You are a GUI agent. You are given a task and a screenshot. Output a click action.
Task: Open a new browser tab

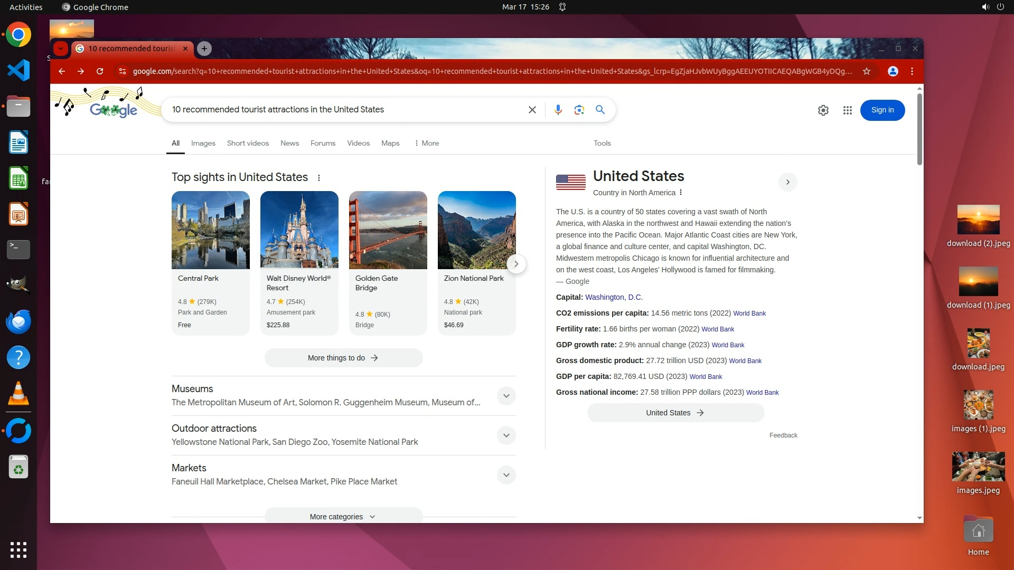[204, 49]
